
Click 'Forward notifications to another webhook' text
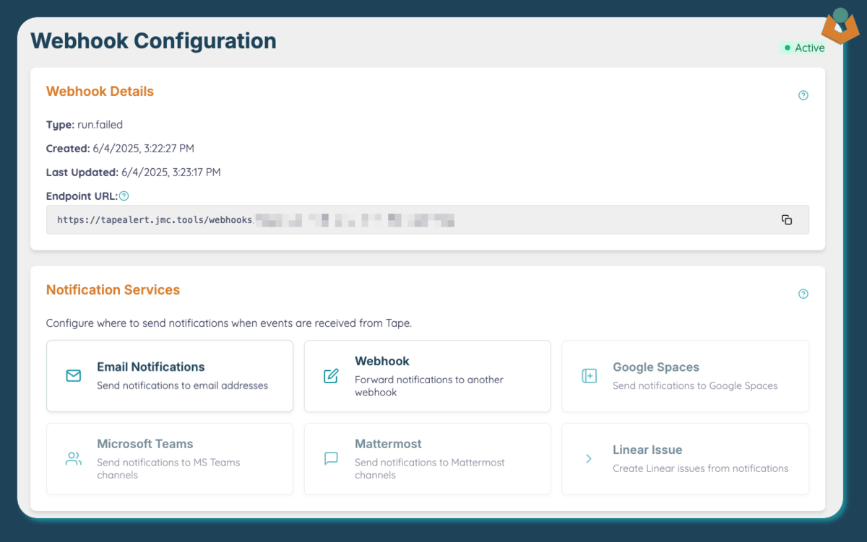pyautogui.click(x=429, y=386)
